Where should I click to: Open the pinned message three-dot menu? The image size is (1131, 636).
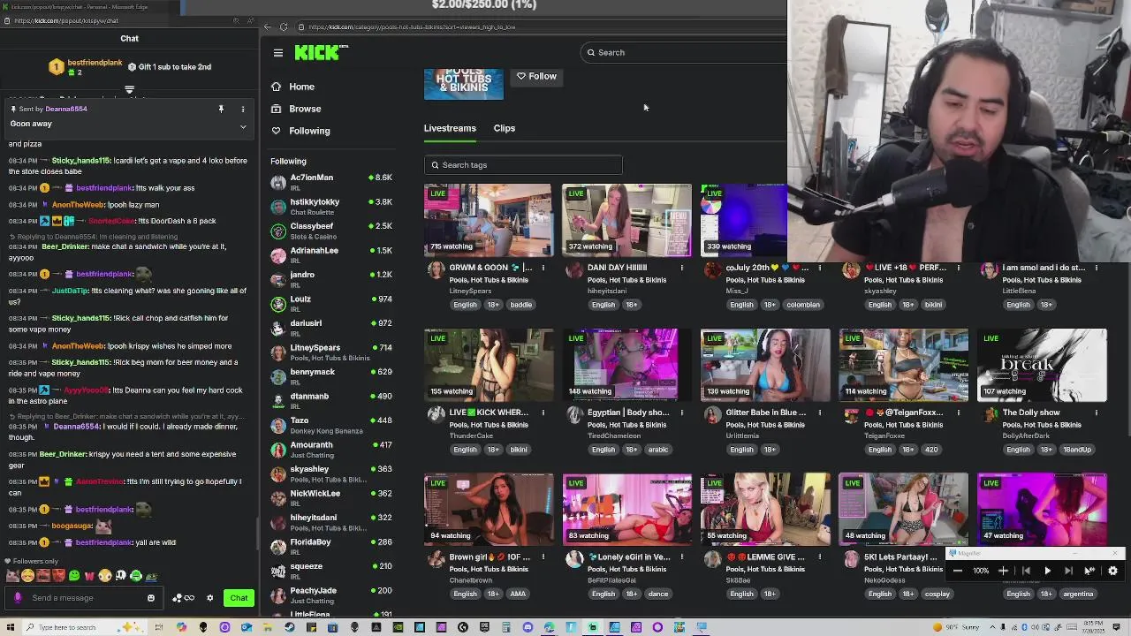pyautogui.click(x=243, y=109)
